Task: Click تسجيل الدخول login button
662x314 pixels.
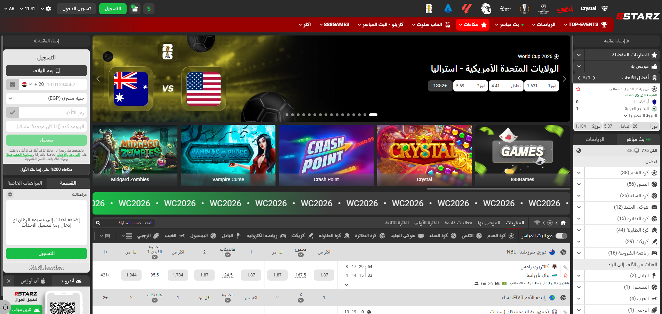Action: pos(77,9)
